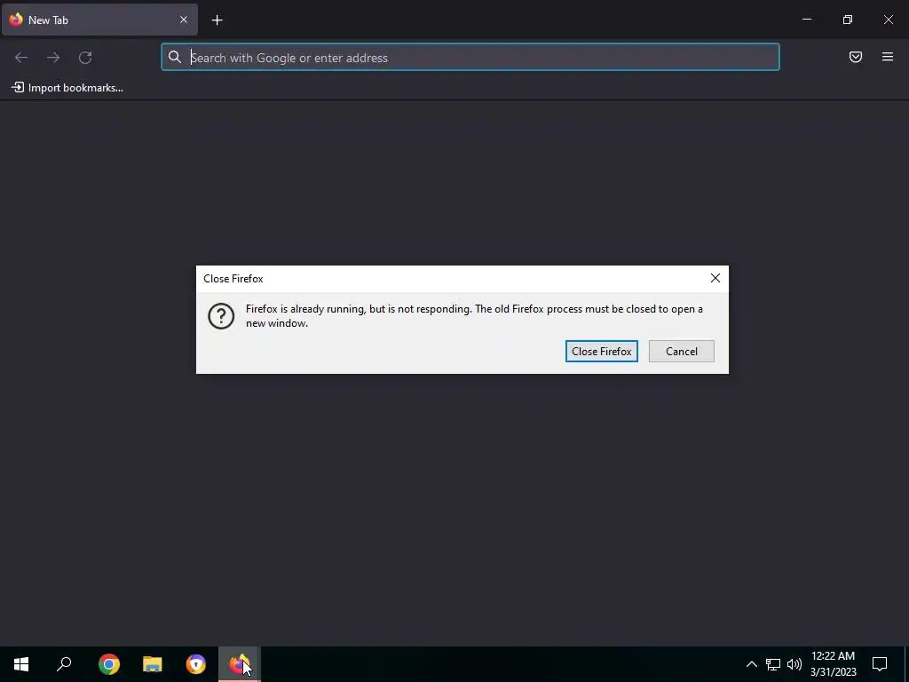909x682 pixels.
Task: Open the Firefox application menu
Action: pos(887,57)
